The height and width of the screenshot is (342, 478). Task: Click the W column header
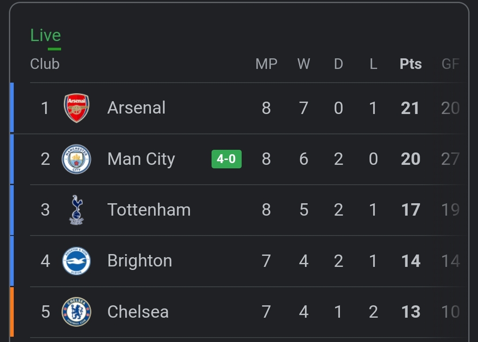click(x=304, y=64)
